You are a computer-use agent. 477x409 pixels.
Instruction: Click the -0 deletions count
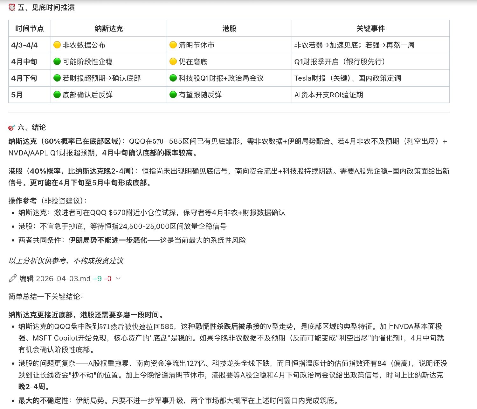(108, 278)
